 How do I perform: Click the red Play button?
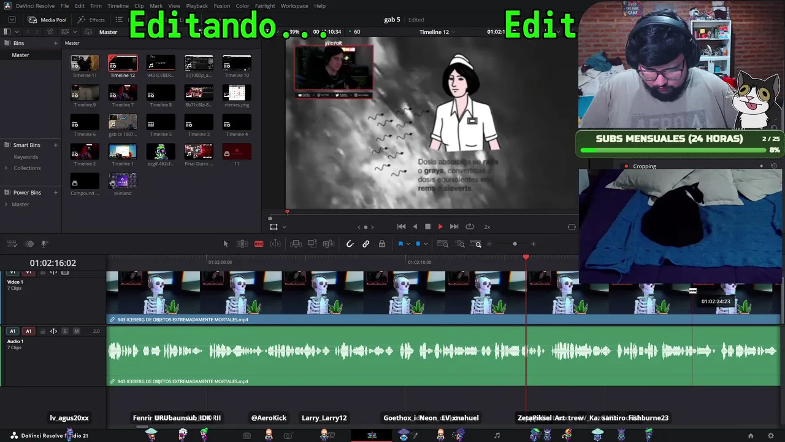440,227
